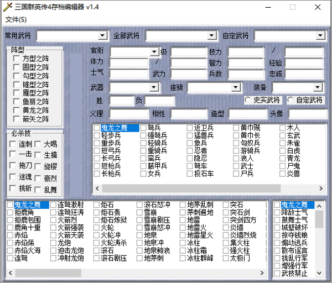Viewport: 332px width, 283px height.
Task: Check the 连刺 special skill
Action: [x=13, y=144]
